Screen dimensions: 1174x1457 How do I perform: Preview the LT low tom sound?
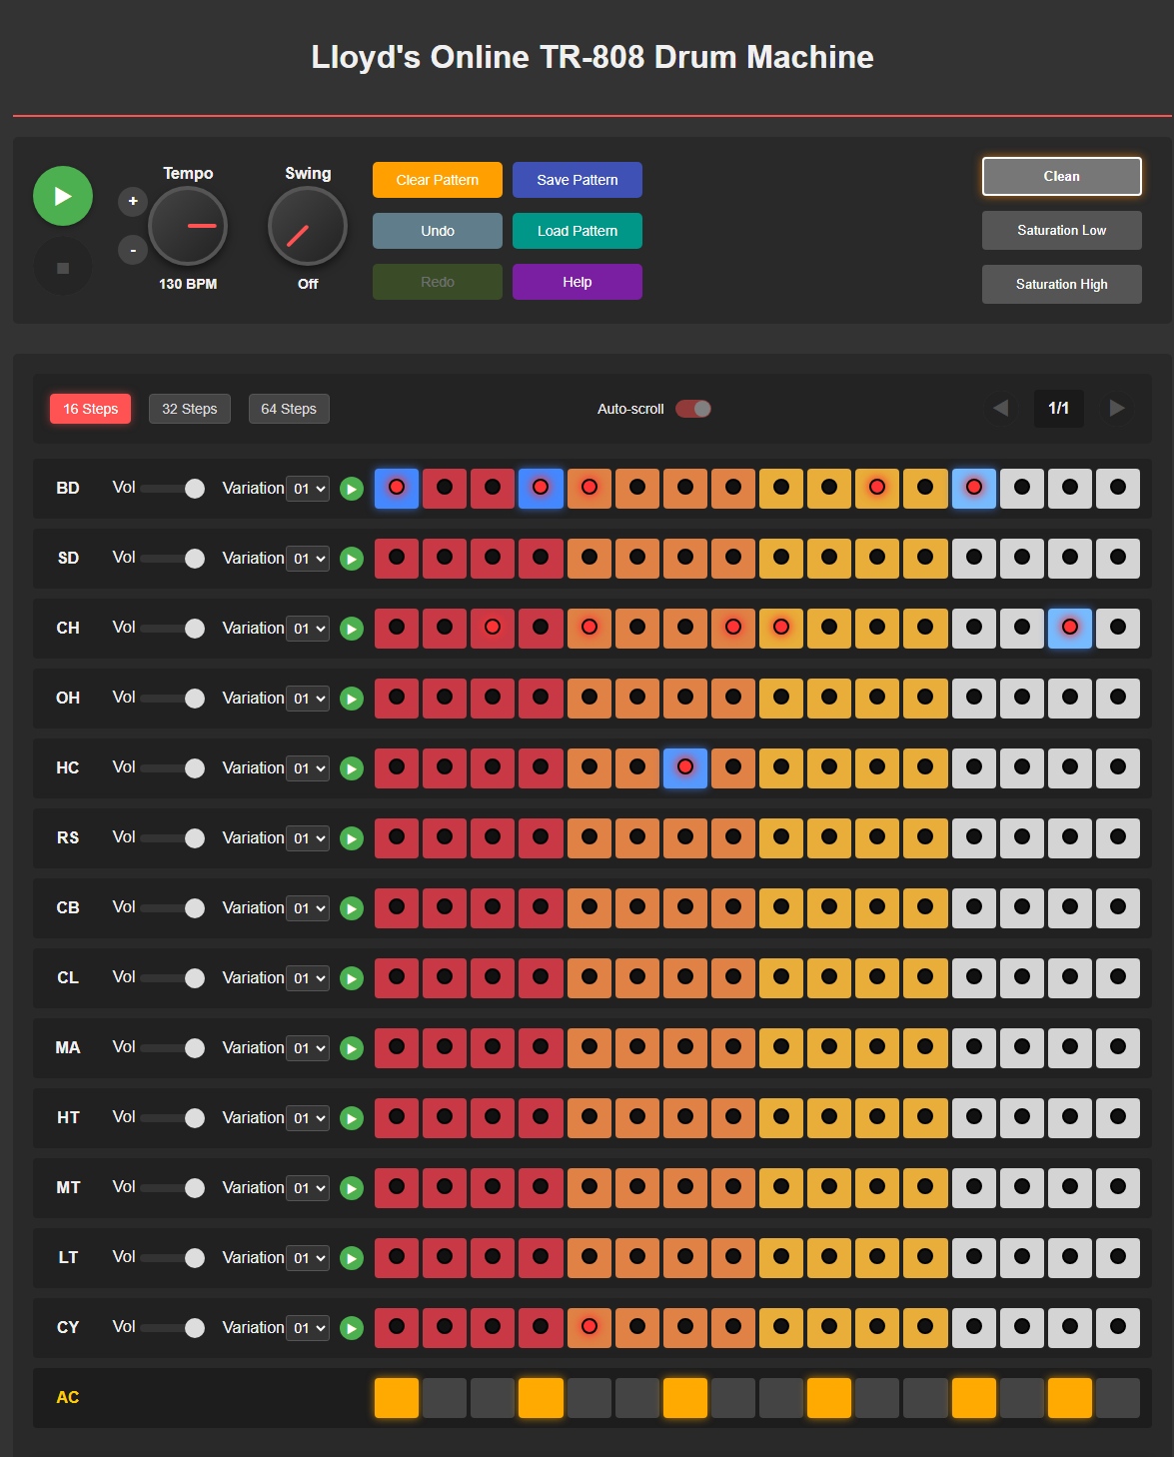(x=352, y=1258)
